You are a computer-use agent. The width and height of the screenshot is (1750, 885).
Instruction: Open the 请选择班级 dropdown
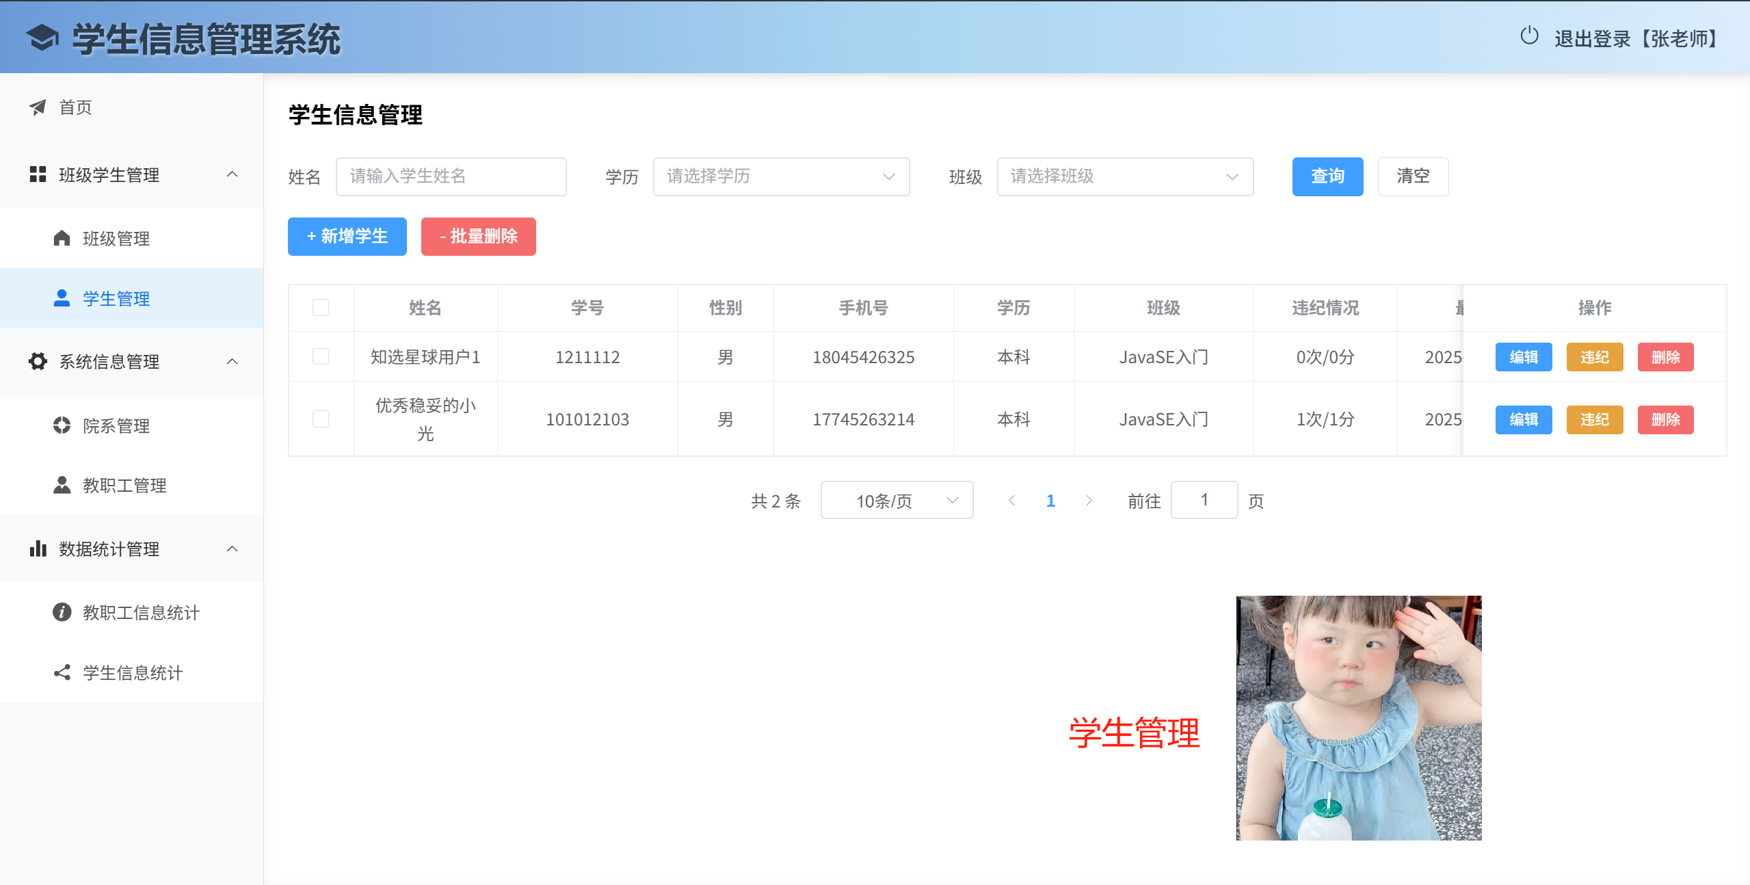(x=1124, y=176)
